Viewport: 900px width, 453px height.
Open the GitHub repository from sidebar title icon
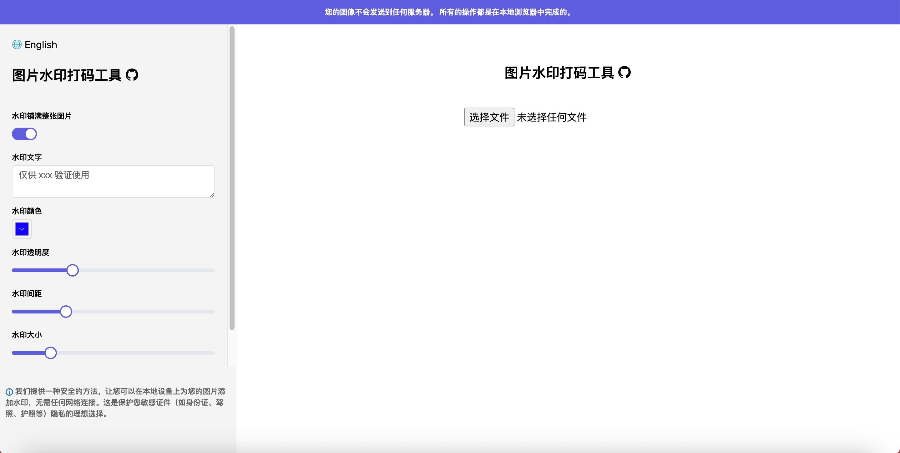(132, 75)
